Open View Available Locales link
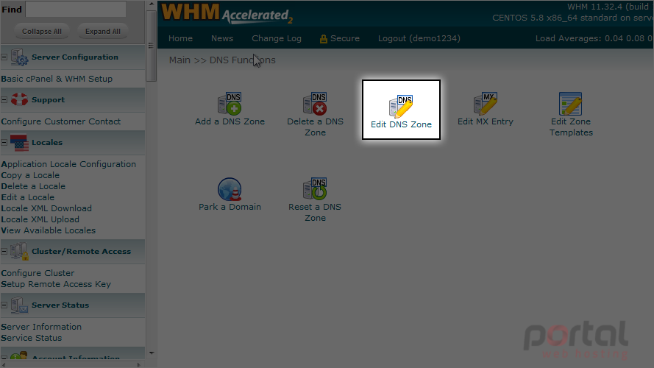The image size is (654, 368). [x=48, y=230]
